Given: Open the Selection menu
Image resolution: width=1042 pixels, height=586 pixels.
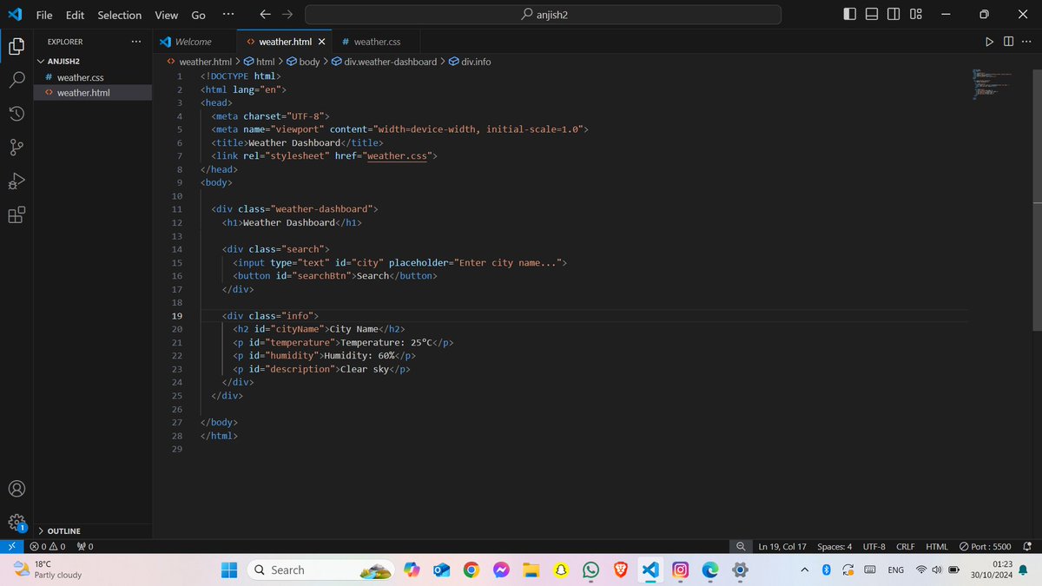Looking at the screenshot, I should (x=119, y=15).
